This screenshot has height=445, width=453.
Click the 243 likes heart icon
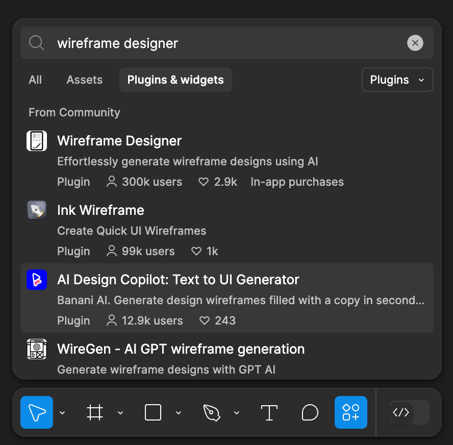pyautogui.click(x=204, y=321)
